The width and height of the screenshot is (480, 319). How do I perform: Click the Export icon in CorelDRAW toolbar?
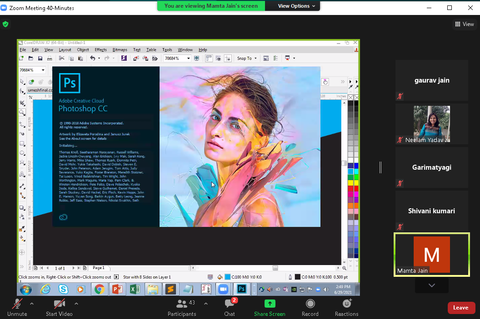(145, 59)
